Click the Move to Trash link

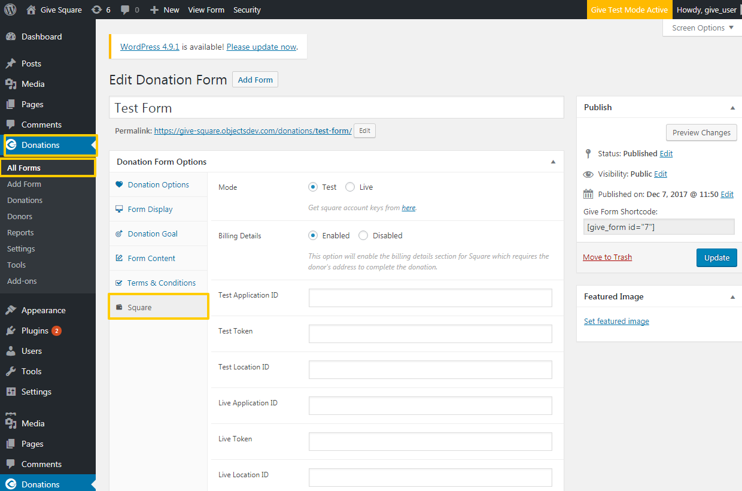click(x=607, y=257)
